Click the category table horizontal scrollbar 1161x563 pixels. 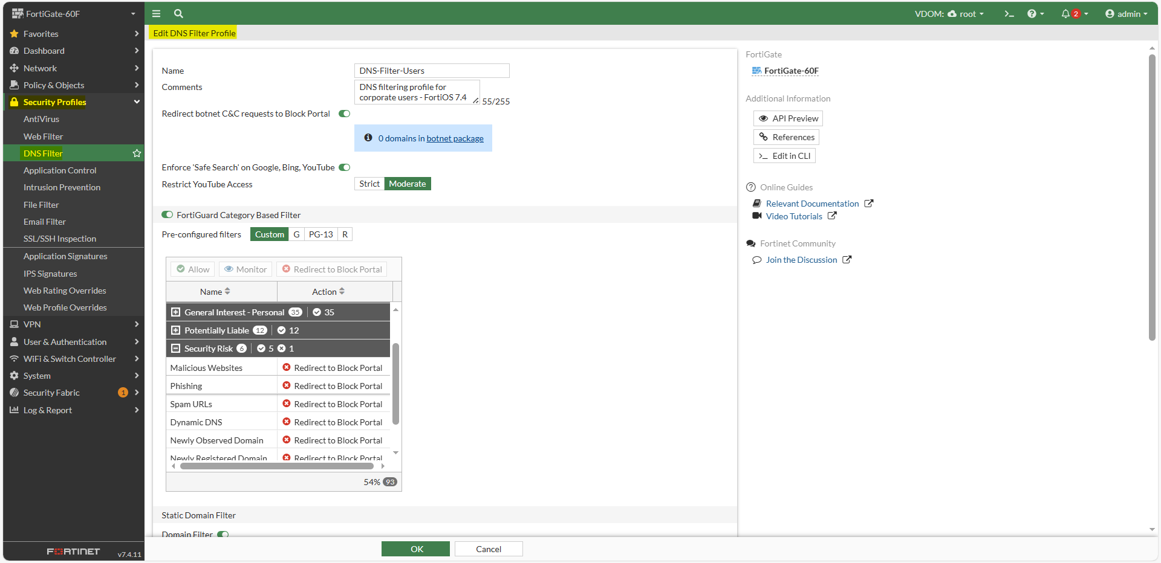[x=278, y=466]
